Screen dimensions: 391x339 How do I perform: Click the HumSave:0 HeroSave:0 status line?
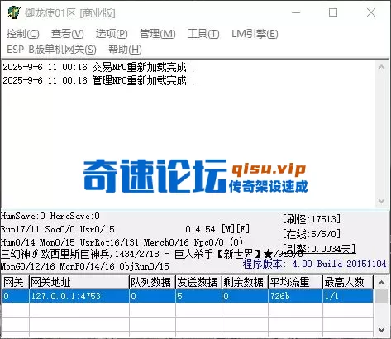(x=50, y=216)
